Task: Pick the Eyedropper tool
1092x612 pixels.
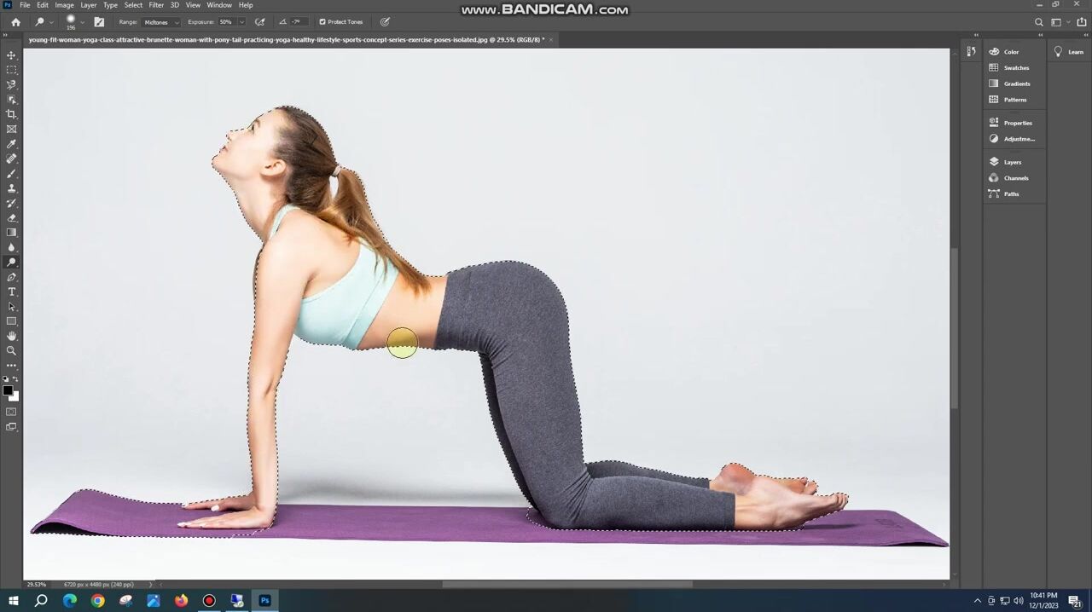Action: (11, 144)
